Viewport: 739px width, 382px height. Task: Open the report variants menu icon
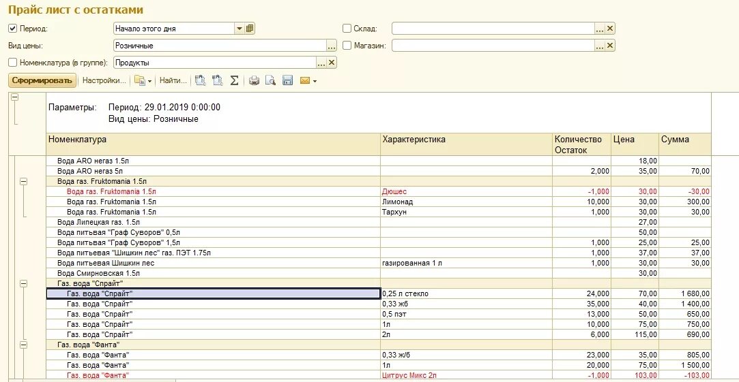coord(143,81)
